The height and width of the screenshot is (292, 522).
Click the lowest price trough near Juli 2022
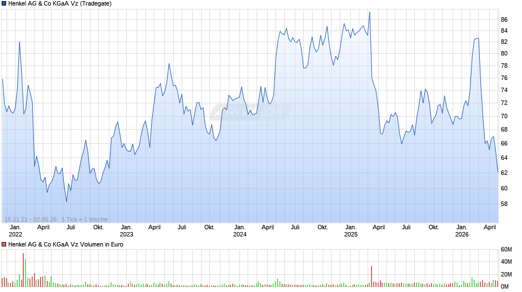point(66,201)
